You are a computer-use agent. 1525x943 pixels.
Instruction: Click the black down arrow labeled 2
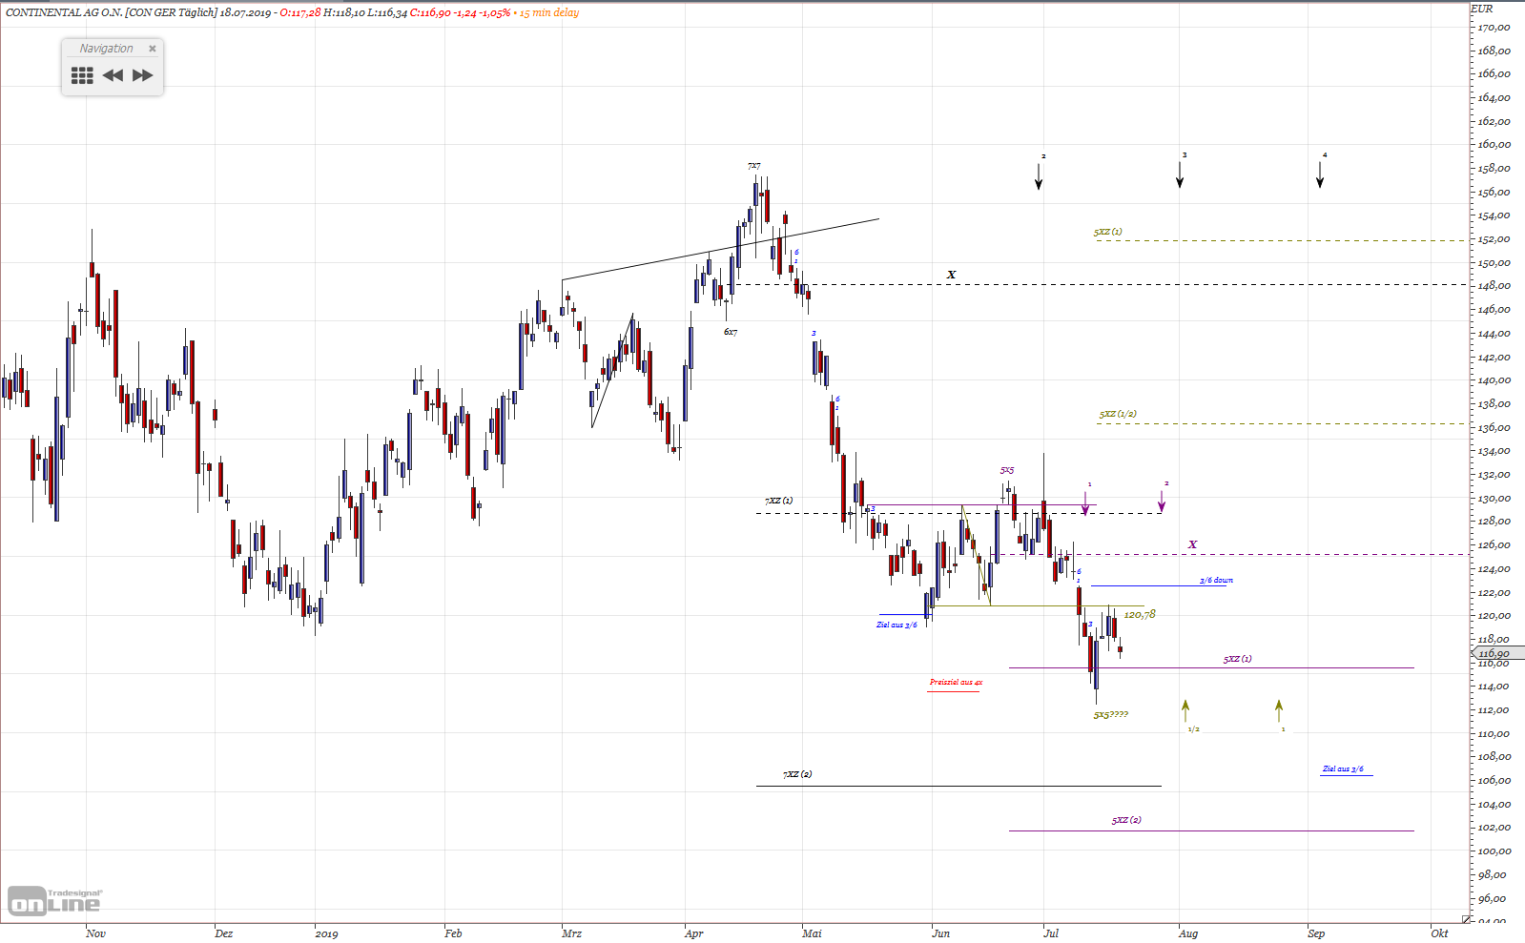tap(1039, 175)
